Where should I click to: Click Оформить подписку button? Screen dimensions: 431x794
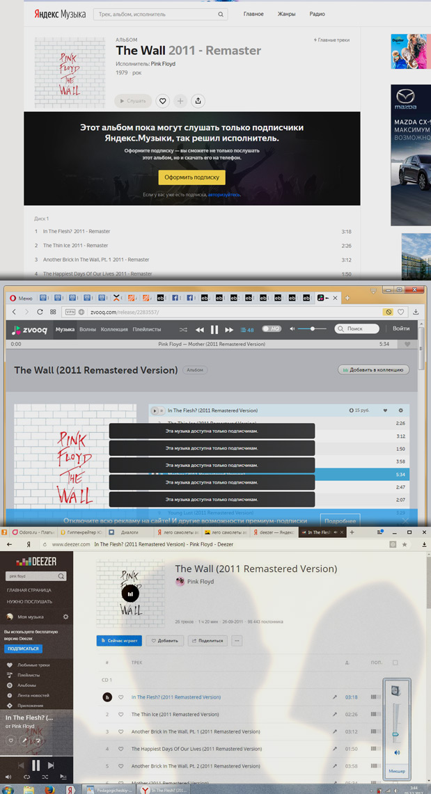tap(192, 177)
